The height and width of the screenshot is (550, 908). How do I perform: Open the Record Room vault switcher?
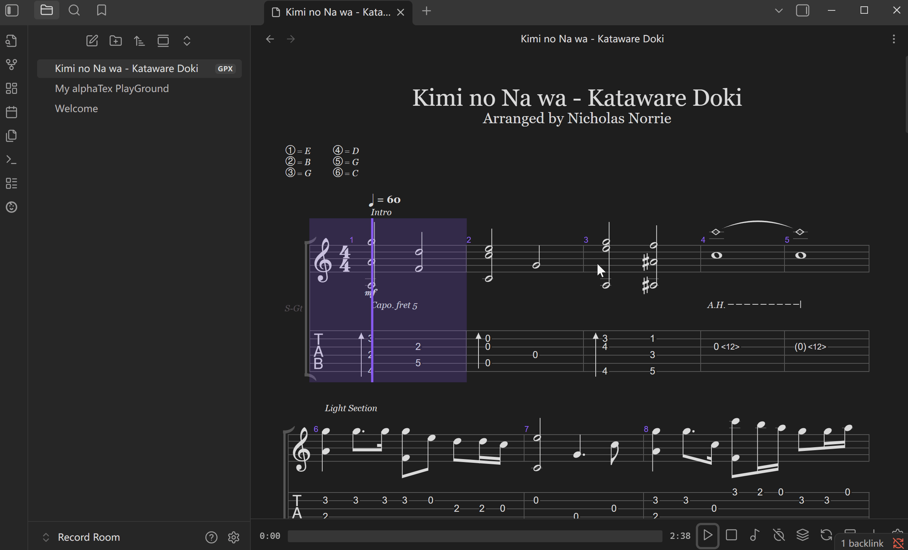[x=82, y=537]
